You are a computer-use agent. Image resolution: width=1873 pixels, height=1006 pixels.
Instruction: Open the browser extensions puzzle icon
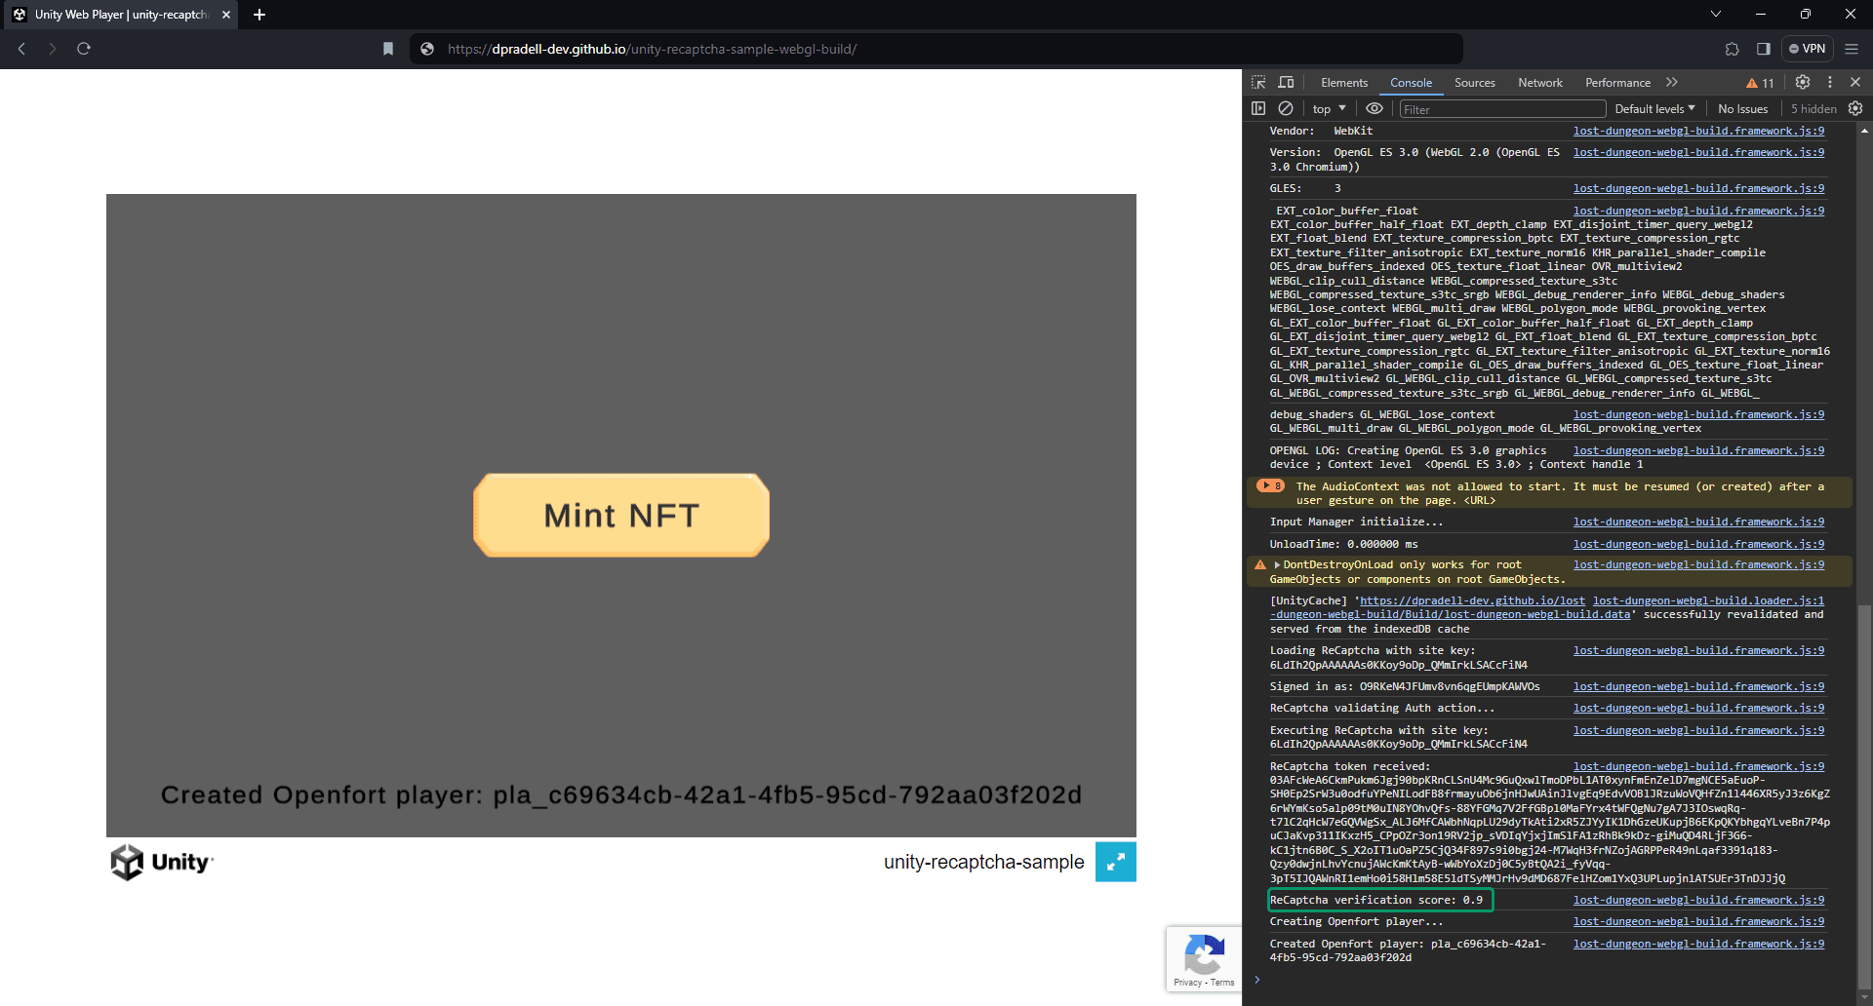click(1732, 49)
